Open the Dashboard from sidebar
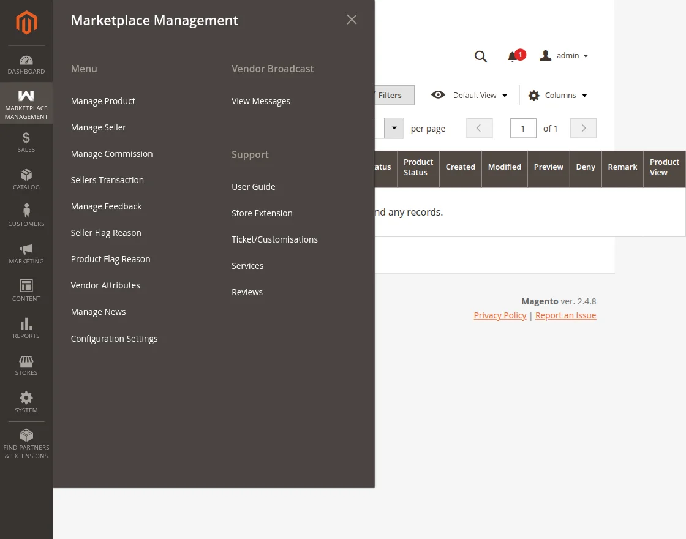 coord(26,64)
